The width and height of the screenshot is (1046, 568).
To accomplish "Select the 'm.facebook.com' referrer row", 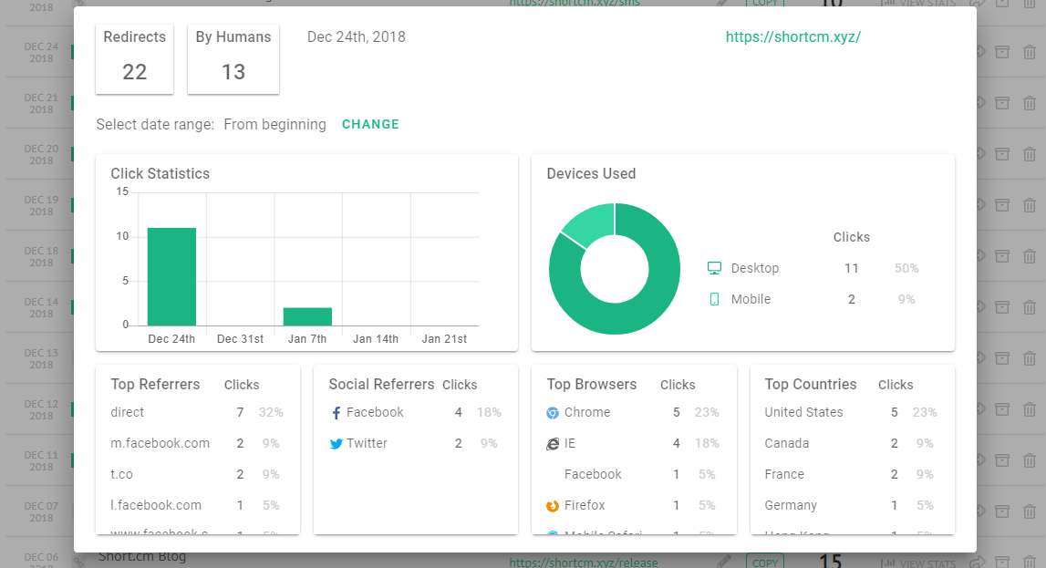I will click(198, 443).
